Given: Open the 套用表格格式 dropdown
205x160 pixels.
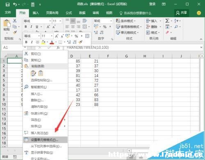Looking at the screenshot, I should 129,27.
